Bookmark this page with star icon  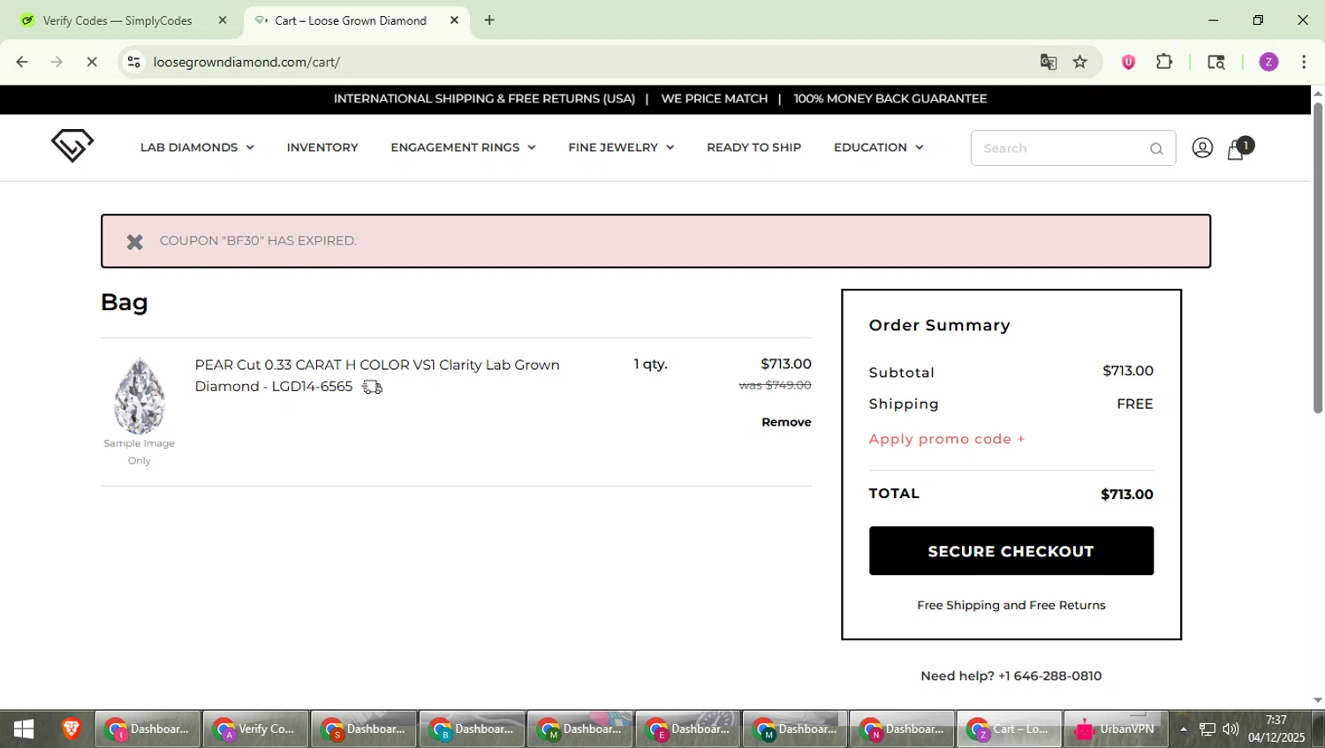coord(1080,62)
